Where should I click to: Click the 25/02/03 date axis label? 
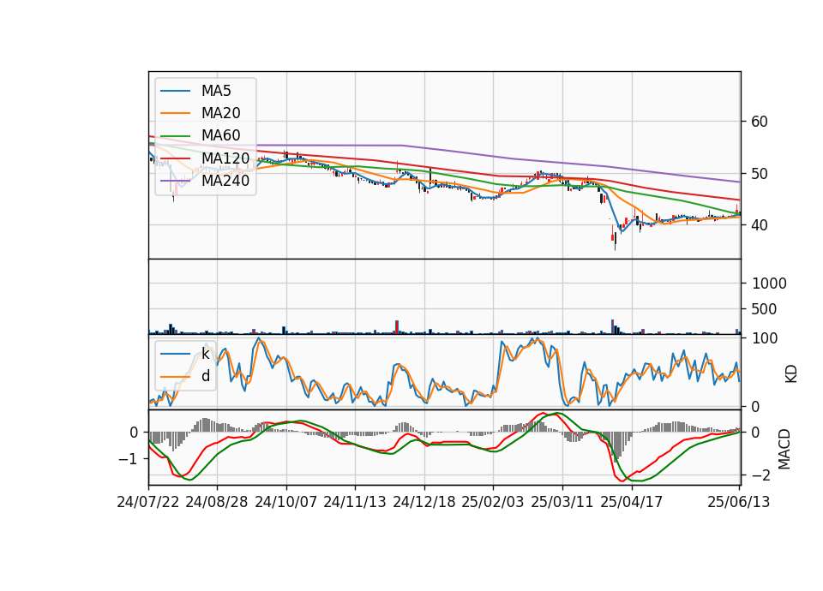(x=493, y=502)
